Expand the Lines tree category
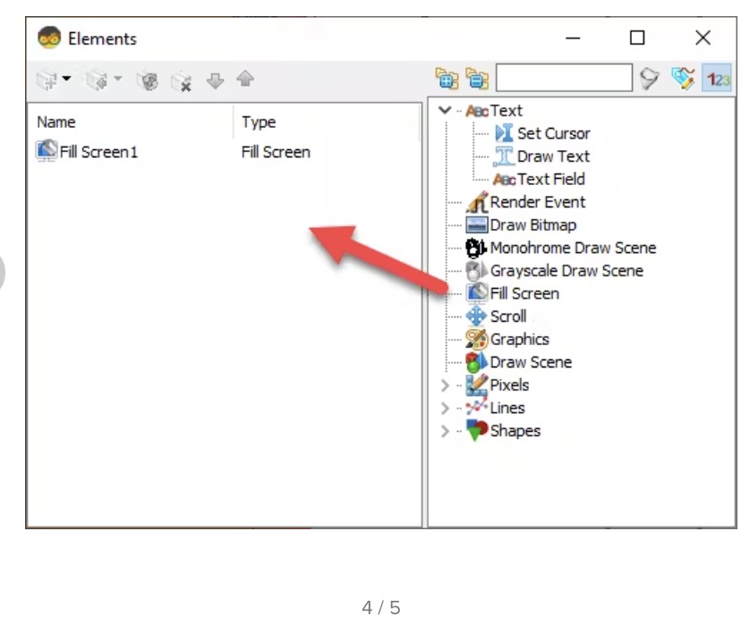750x624 pixels. pyautogui.click(x=445, y=409)
